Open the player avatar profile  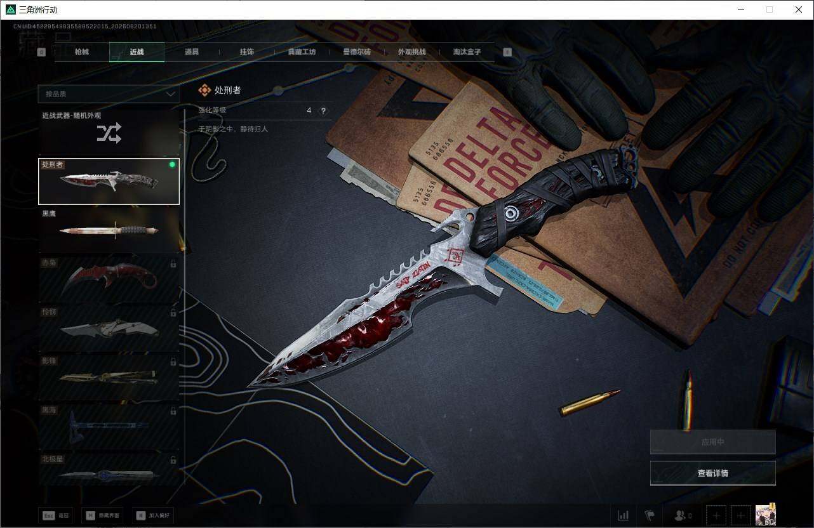pos(766,515)
